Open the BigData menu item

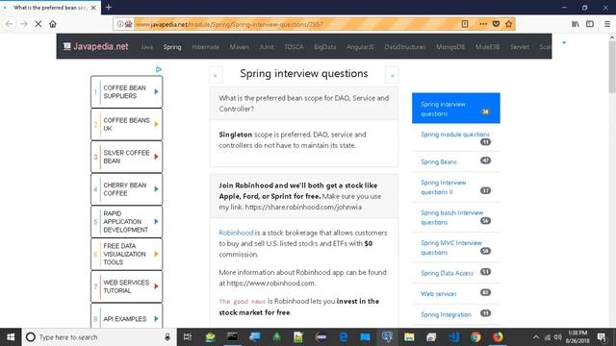tap(325, 47)
